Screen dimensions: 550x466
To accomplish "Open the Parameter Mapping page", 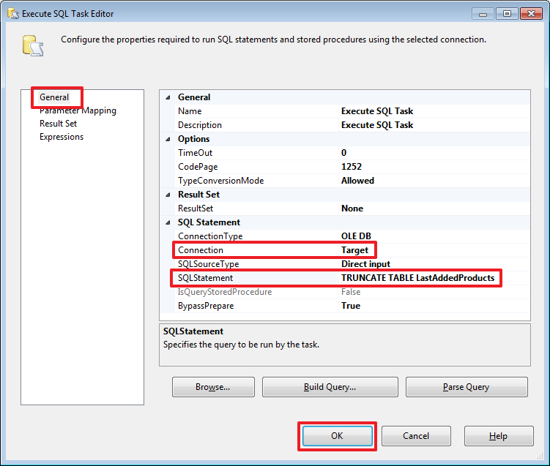I will click(78, 110).
